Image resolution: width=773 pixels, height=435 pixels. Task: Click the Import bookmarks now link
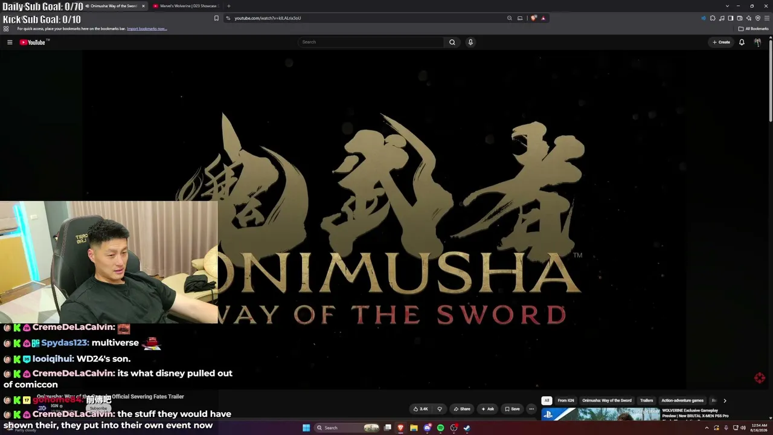pyautogui.click(x=147, y=28)
